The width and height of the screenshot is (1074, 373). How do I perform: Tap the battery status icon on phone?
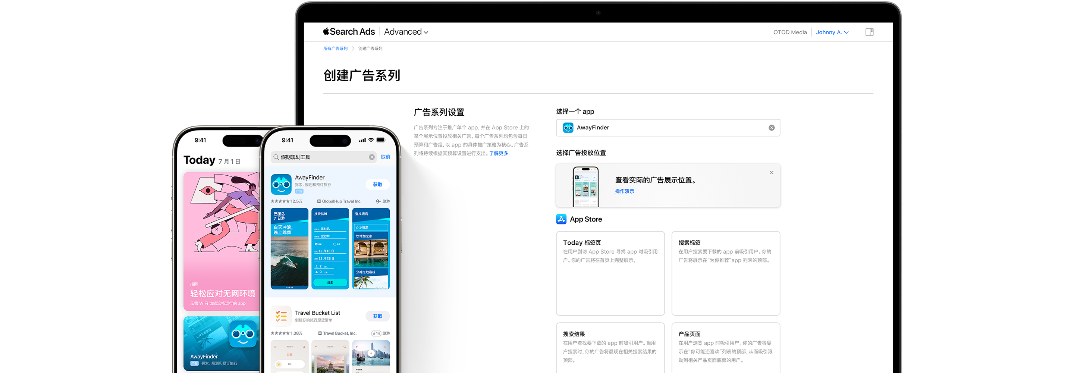coord(381,140)
